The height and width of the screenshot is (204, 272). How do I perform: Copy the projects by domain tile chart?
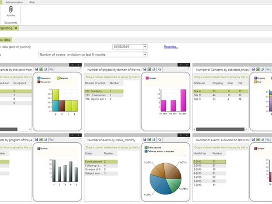pyautogui.click(x=159, y=69)
